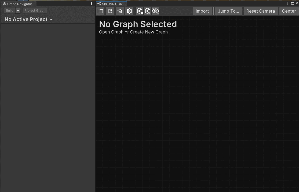
Task: Open graph using folder icon
Action: 100,11
